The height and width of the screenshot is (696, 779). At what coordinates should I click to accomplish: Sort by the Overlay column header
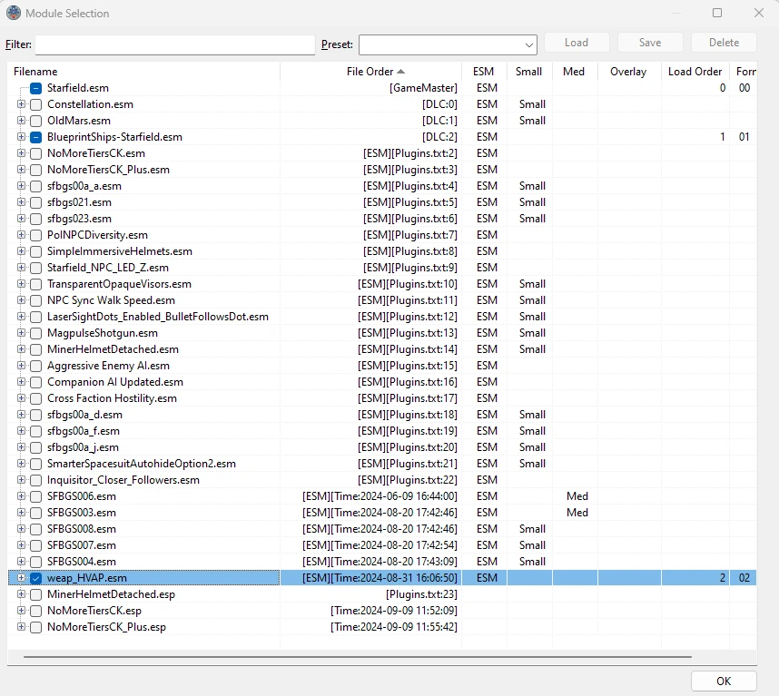coord(629,72)
